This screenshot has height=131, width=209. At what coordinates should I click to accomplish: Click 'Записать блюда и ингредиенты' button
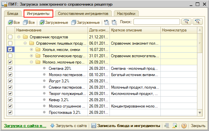125,126
